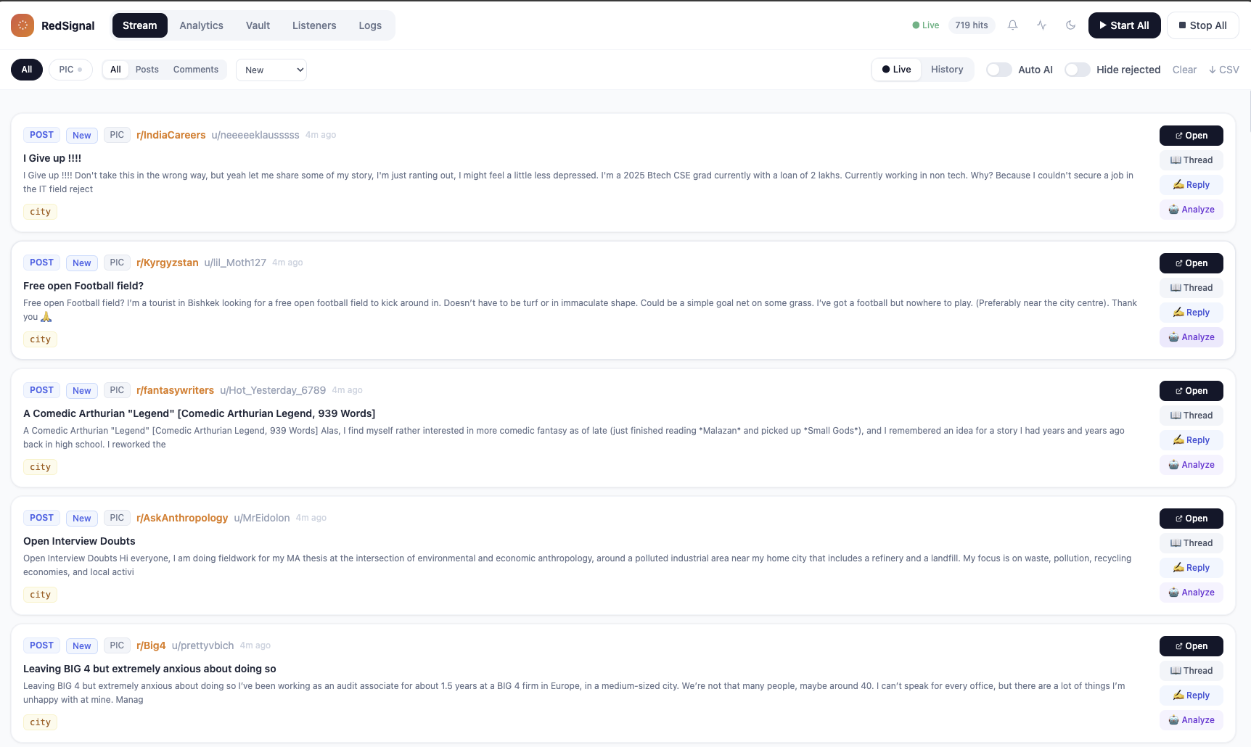
Task: Toggle dark mode moon icon
Action: coord(1071,25)
